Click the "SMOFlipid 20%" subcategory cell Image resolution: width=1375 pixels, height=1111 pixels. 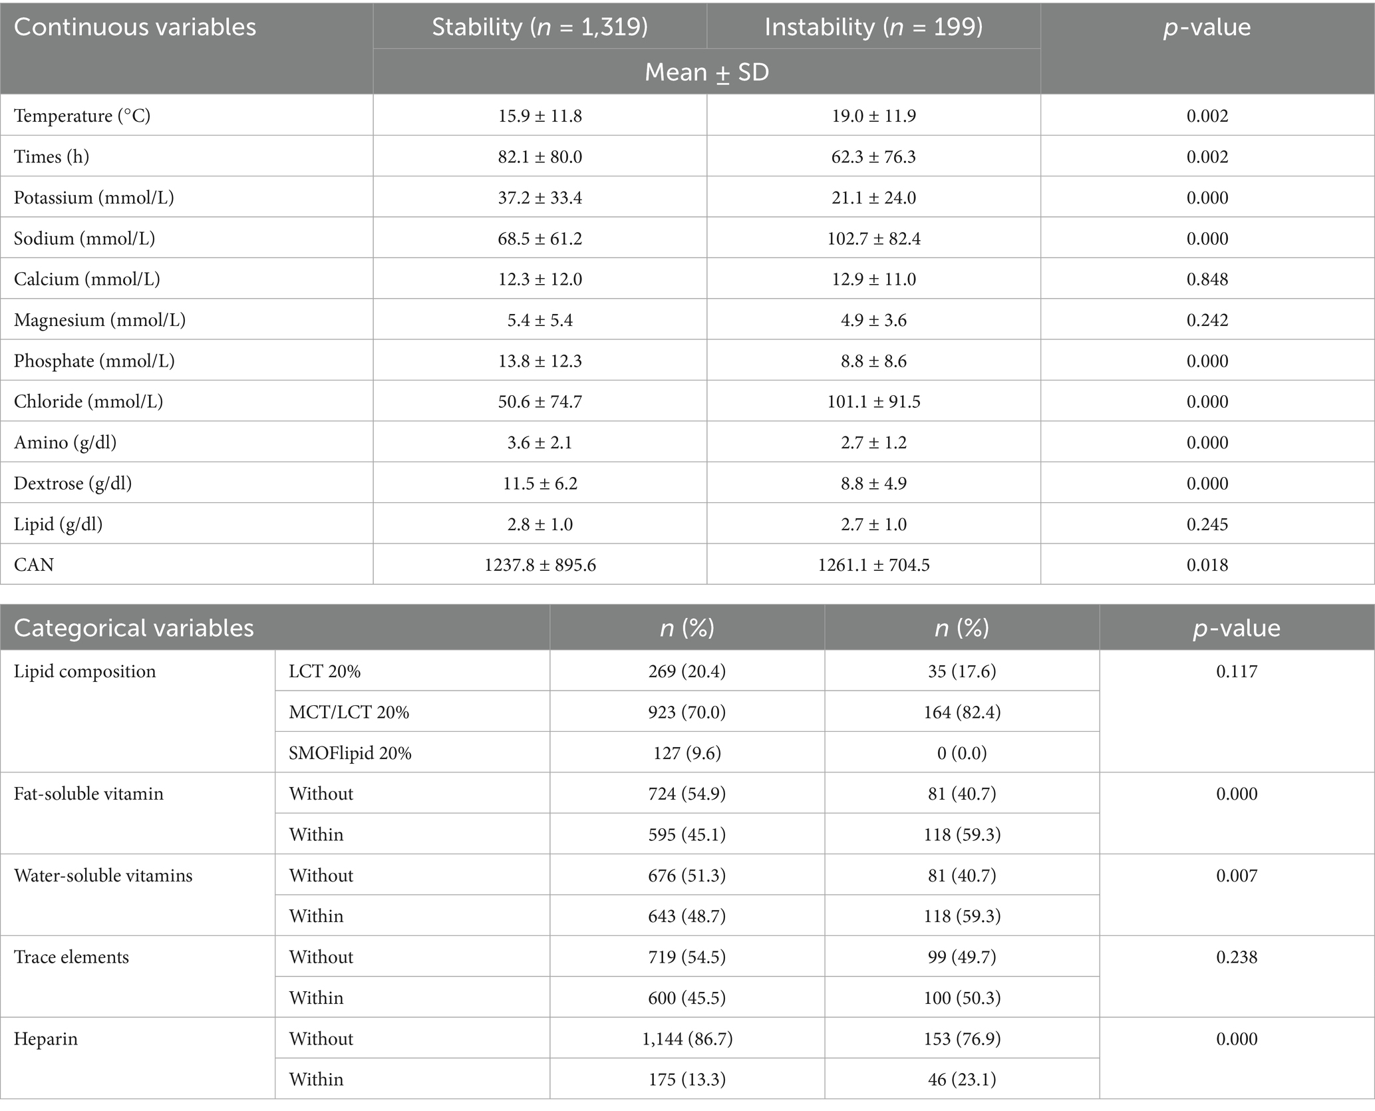pyautogui.click(x=350, y=753)
